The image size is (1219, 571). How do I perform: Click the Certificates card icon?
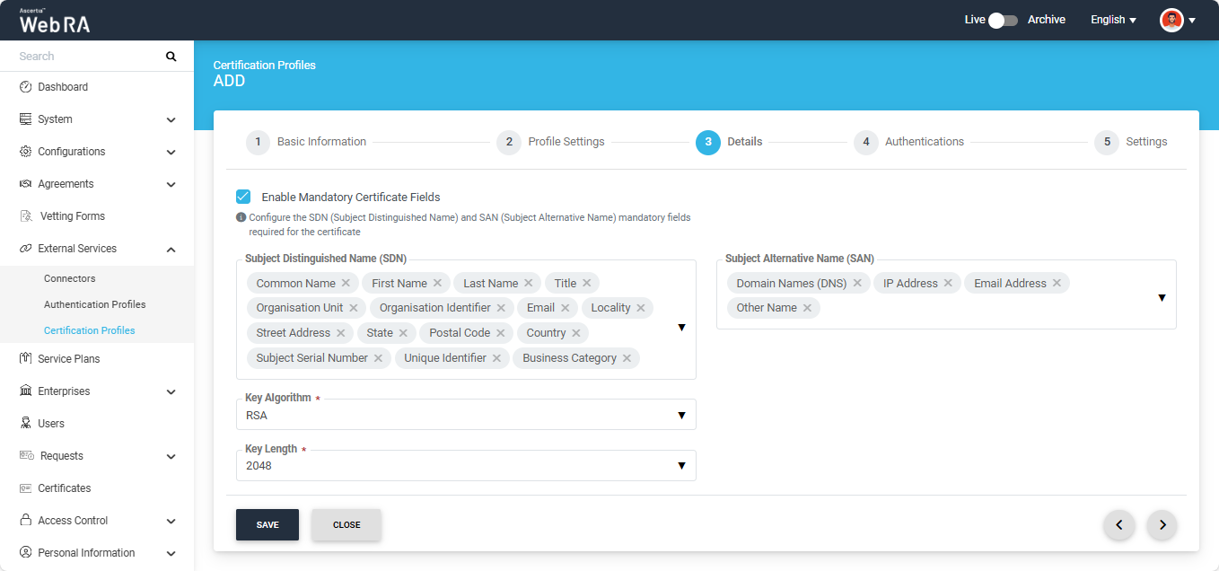pyautogui.click(x=25, y=488)
